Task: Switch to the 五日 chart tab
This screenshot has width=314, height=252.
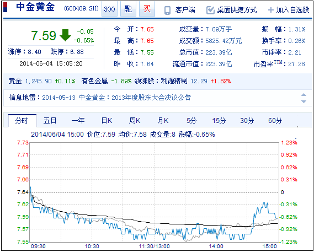Action: coord(50,121)
